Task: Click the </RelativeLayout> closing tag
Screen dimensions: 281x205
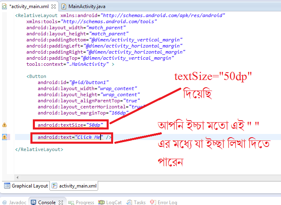Action: point(39,149)
